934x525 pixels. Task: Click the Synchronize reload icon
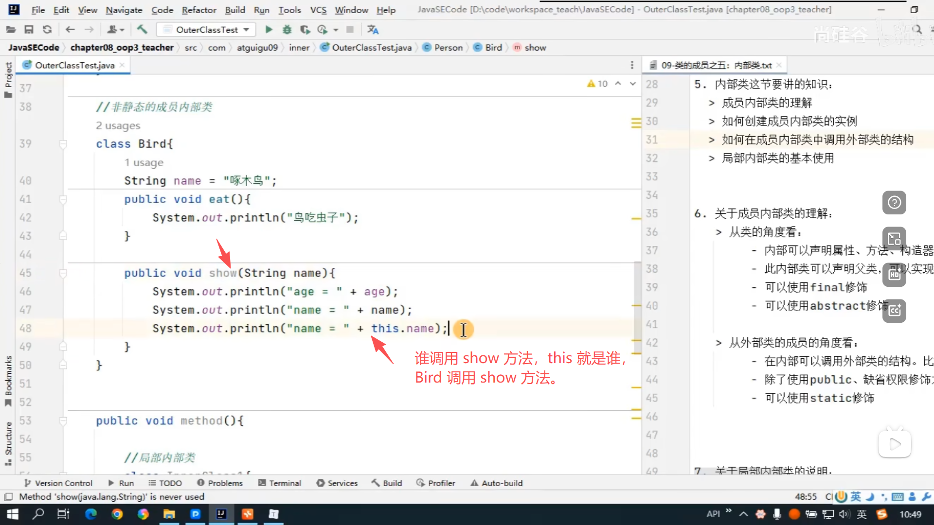tap(47, 30)
